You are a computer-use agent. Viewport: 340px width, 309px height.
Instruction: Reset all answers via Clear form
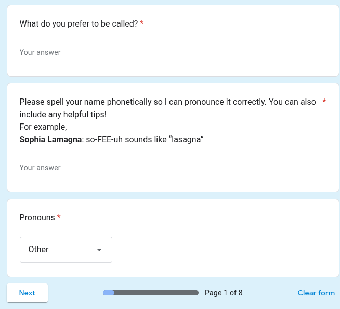(316, 293)
